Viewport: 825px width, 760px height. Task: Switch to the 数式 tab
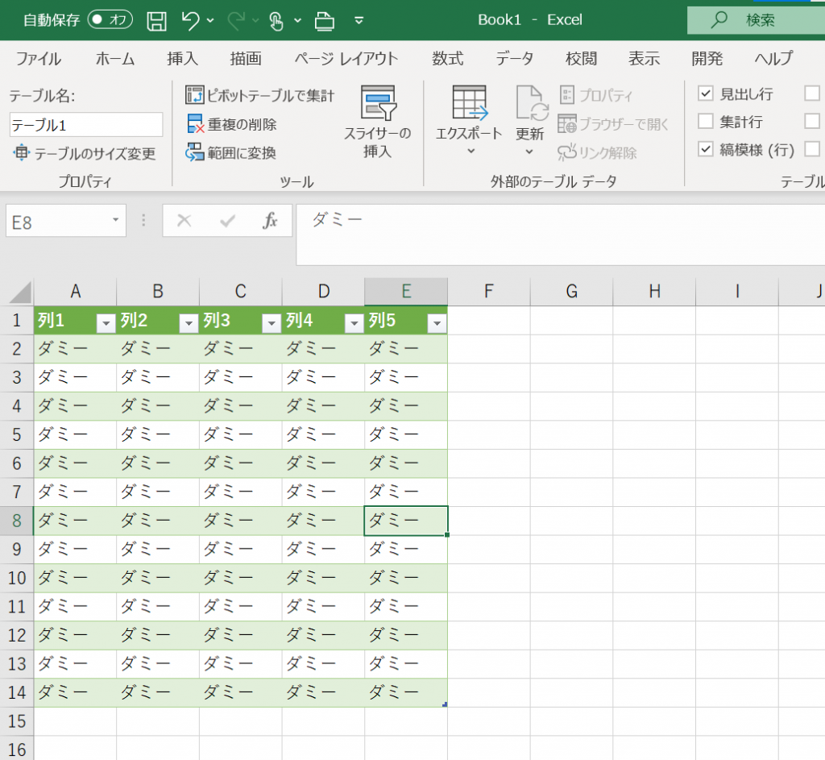[447, 58]
